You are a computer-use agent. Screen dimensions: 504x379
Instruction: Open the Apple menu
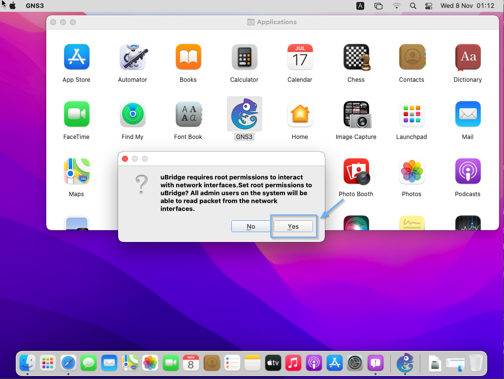[13, 6]
